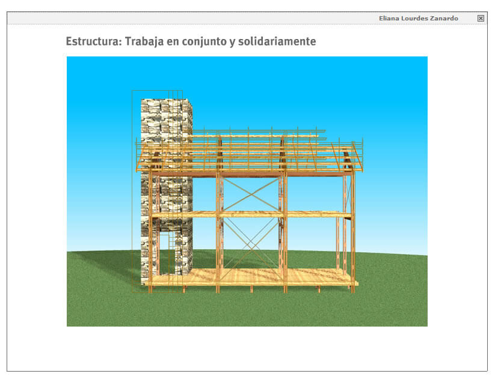The image size is (495, 380).
Task: Close the popup with the X icon
Action: tap(481, 18)
